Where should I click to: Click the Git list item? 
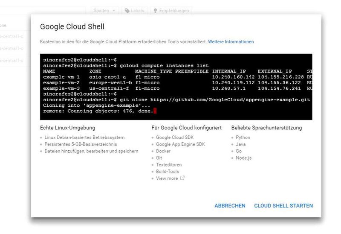[159, 158]
